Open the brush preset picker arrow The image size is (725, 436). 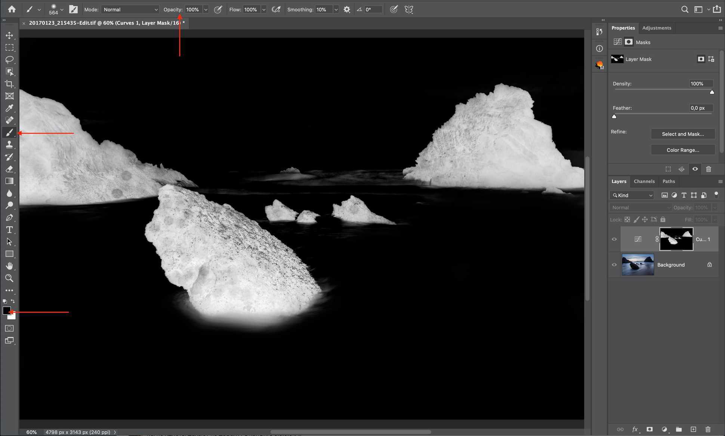pyautogui.click(x=62, y=10)
